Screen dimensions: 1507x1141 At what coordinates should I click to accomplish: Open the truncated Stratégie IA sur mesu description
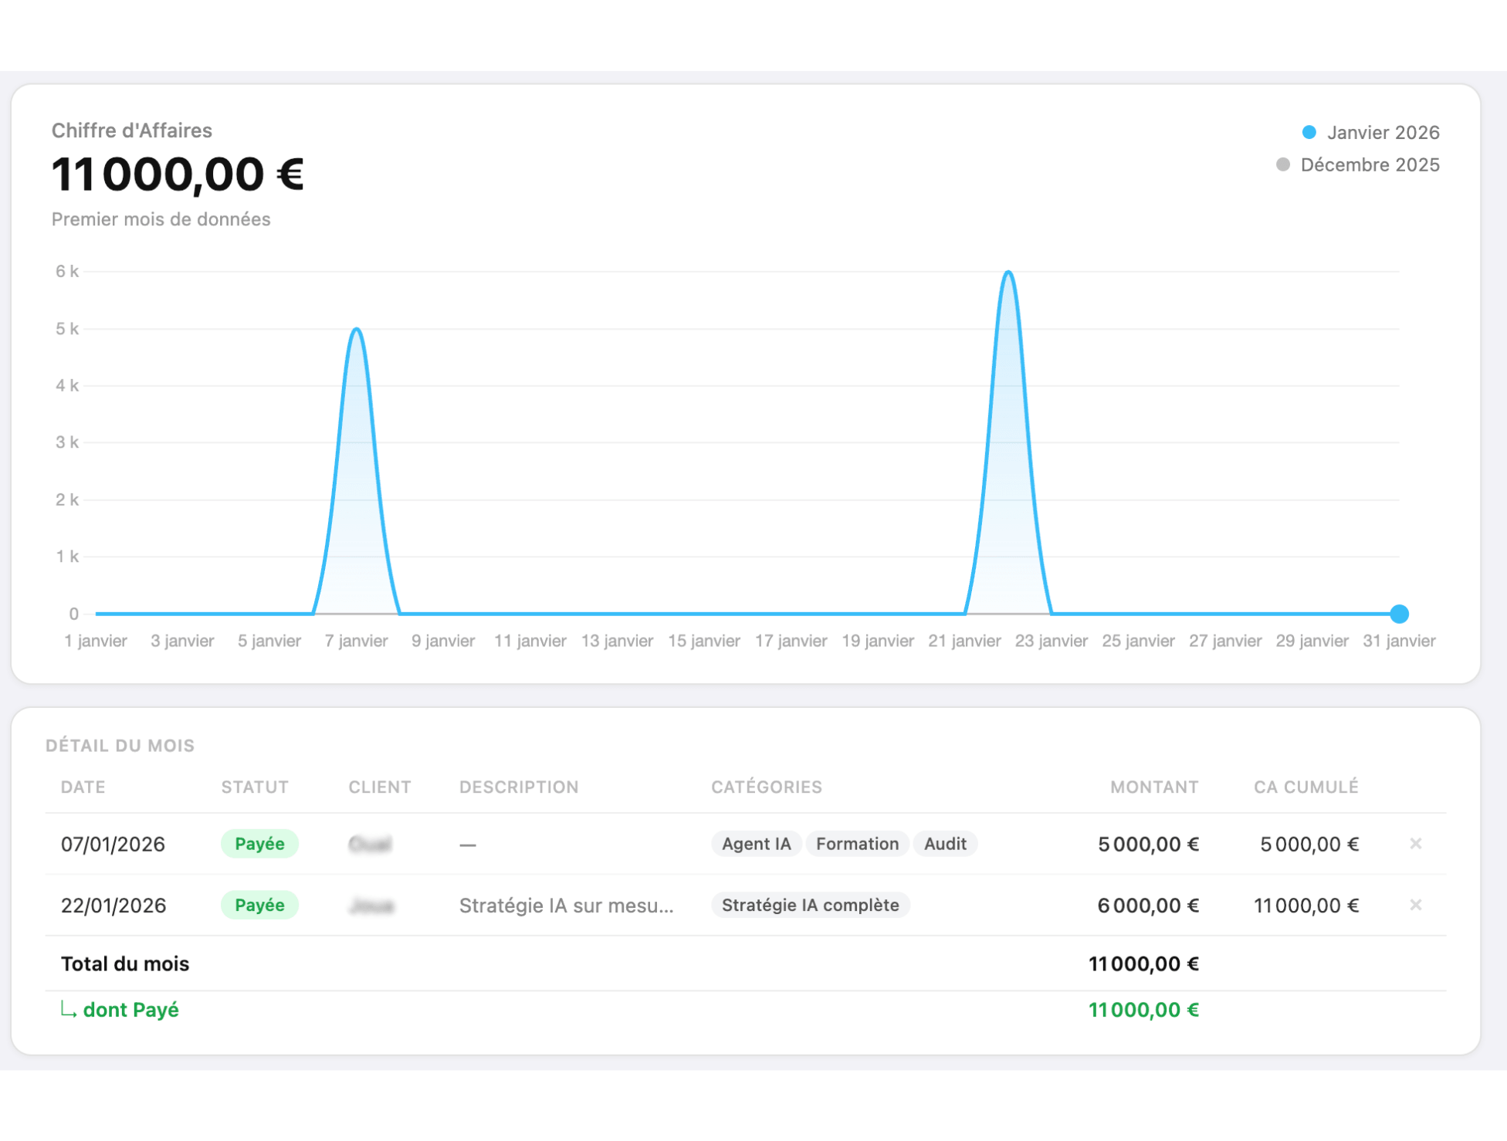click(566, 906)
